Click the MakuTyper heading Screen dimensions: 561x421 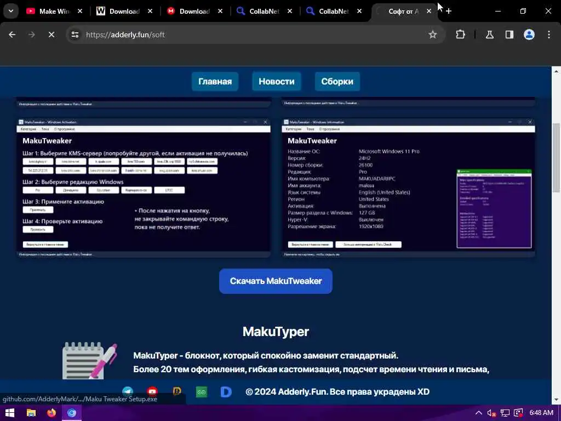pos(276,332)
